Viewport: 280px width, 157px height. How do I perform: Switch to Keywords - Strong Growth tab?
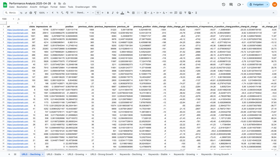click(x=216, y=154)
